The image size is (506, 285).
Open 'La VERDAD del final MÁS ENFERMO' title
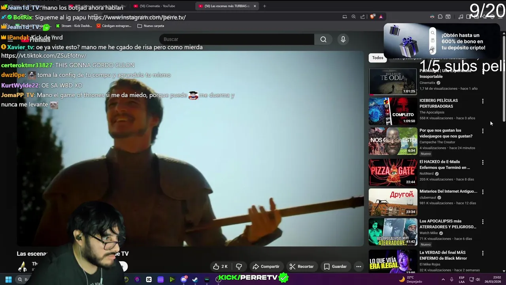pos(443,255)
